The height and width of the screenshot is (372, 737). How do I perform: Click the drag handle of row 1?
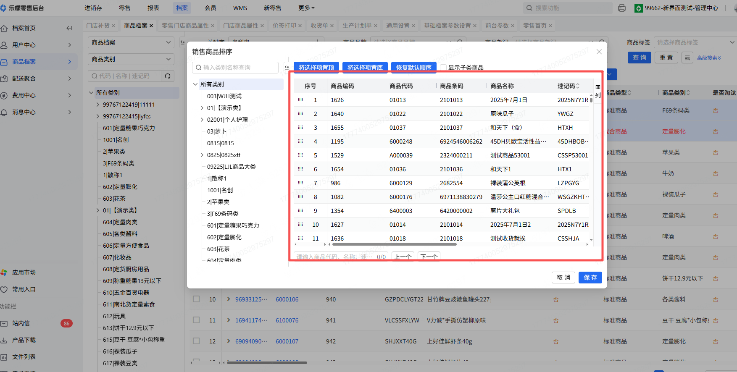coord(300,100)
